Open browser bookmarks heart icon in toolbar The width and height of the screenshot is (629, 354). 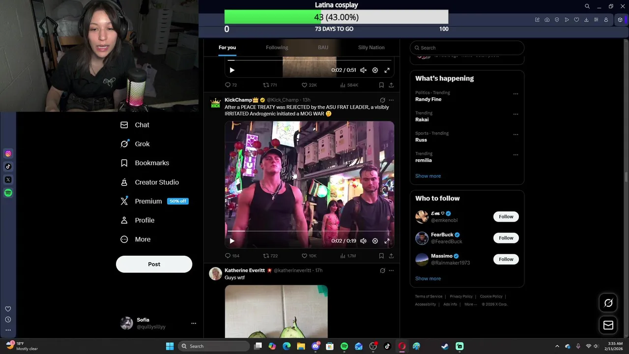click(x=576, y=20)
